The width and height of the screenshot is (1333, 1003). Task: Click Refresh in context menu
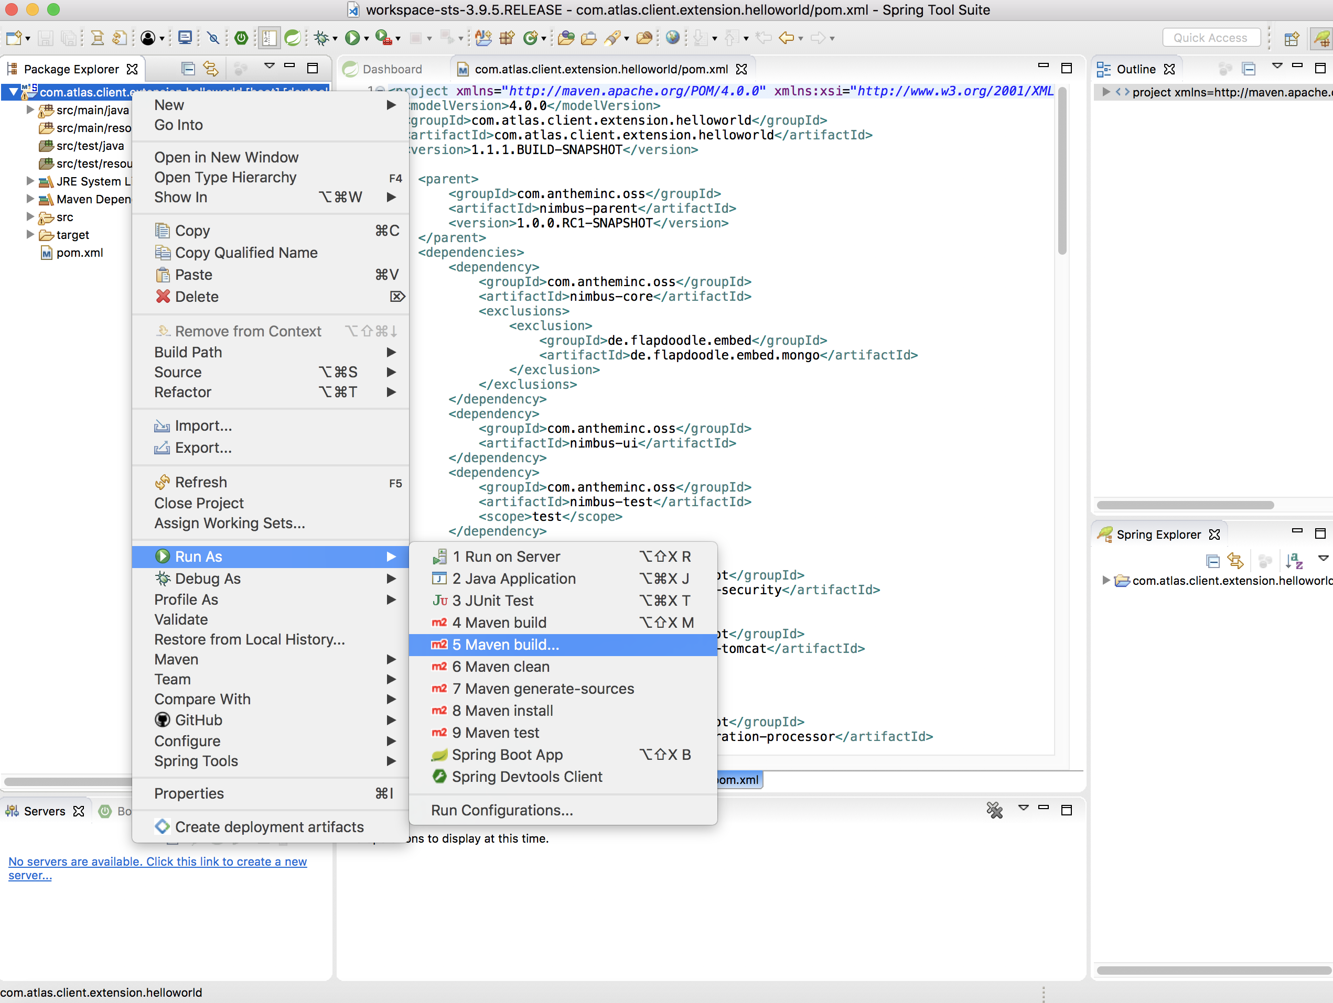[x=270, y=482]
